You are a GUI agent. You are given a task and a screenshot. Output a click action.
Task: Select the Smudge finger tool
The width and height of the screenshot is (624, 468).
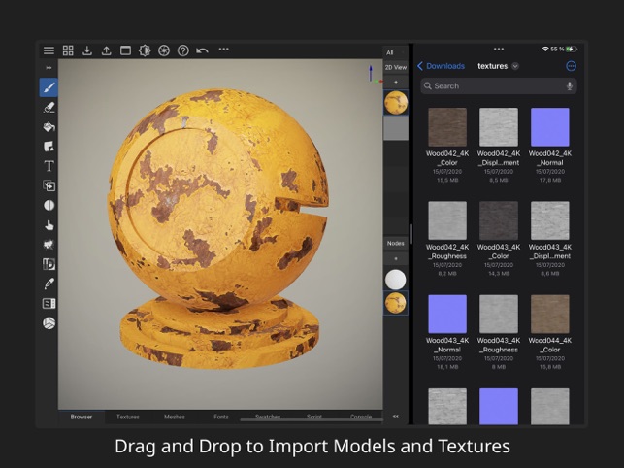(x=49, y=225)
